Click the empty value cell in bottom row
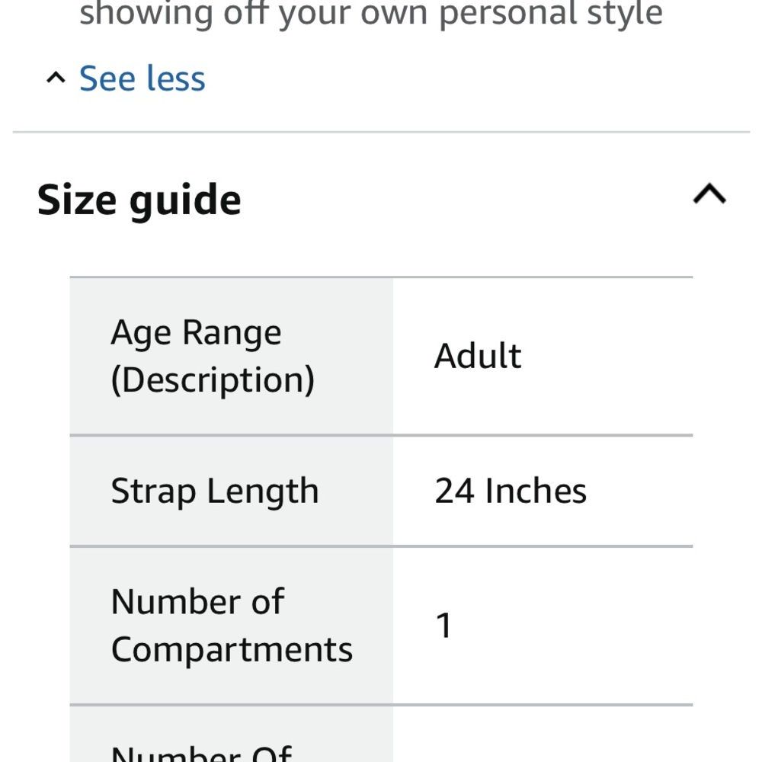This screenshot has height=762, width=762. pos(543,735)
